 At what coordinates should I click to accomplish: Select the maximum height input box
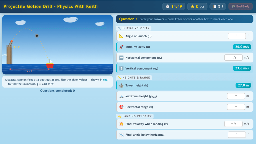(236, 96)
